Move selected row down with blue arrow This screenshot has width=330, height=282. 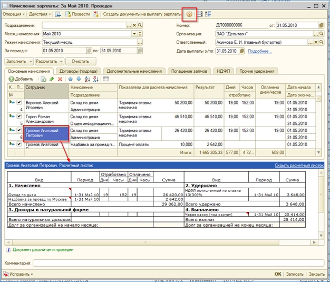(x=77, y=79)
